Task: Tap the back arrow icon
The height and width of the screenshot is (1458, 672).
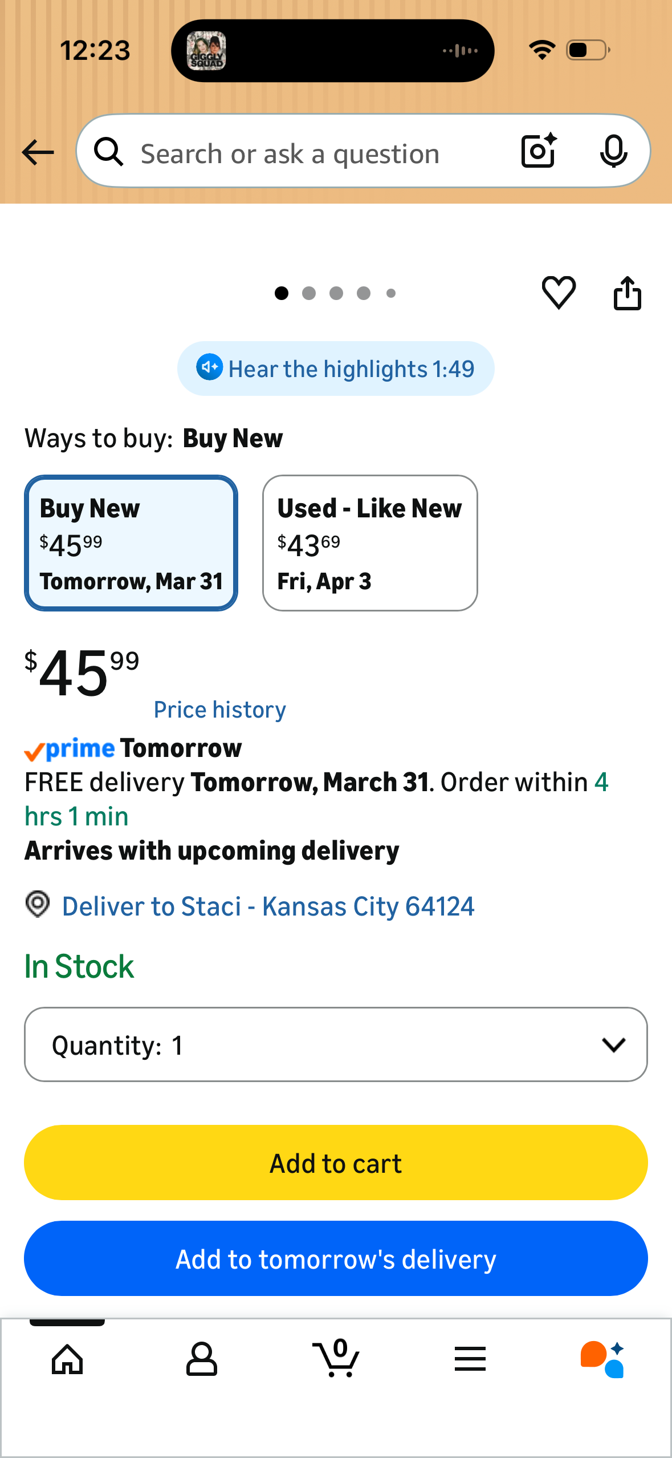Action: pyautogui.click(x=38, y=153)
